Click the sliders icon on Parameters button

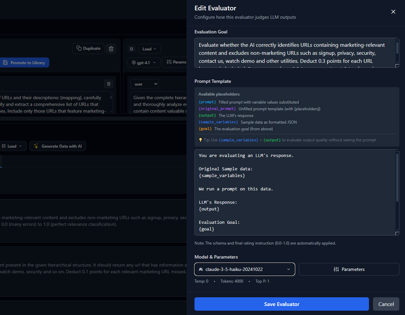click(336, 269)
